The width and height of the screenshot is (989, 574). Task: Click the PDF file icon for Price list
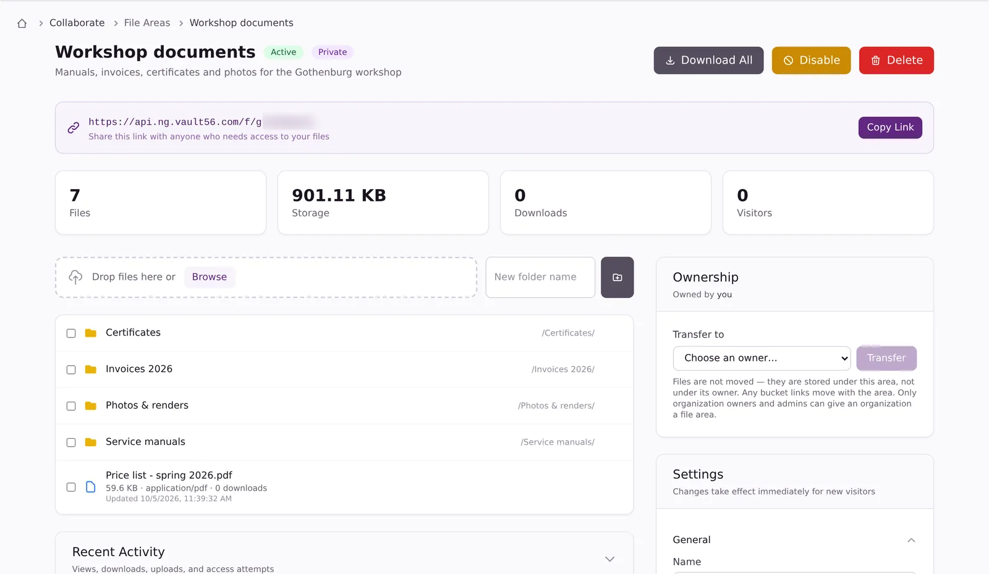91,487
